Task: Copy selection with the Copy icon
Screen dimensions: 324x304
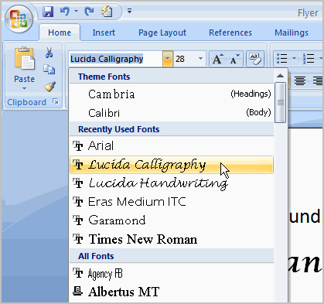Action: tap(49, 70)
